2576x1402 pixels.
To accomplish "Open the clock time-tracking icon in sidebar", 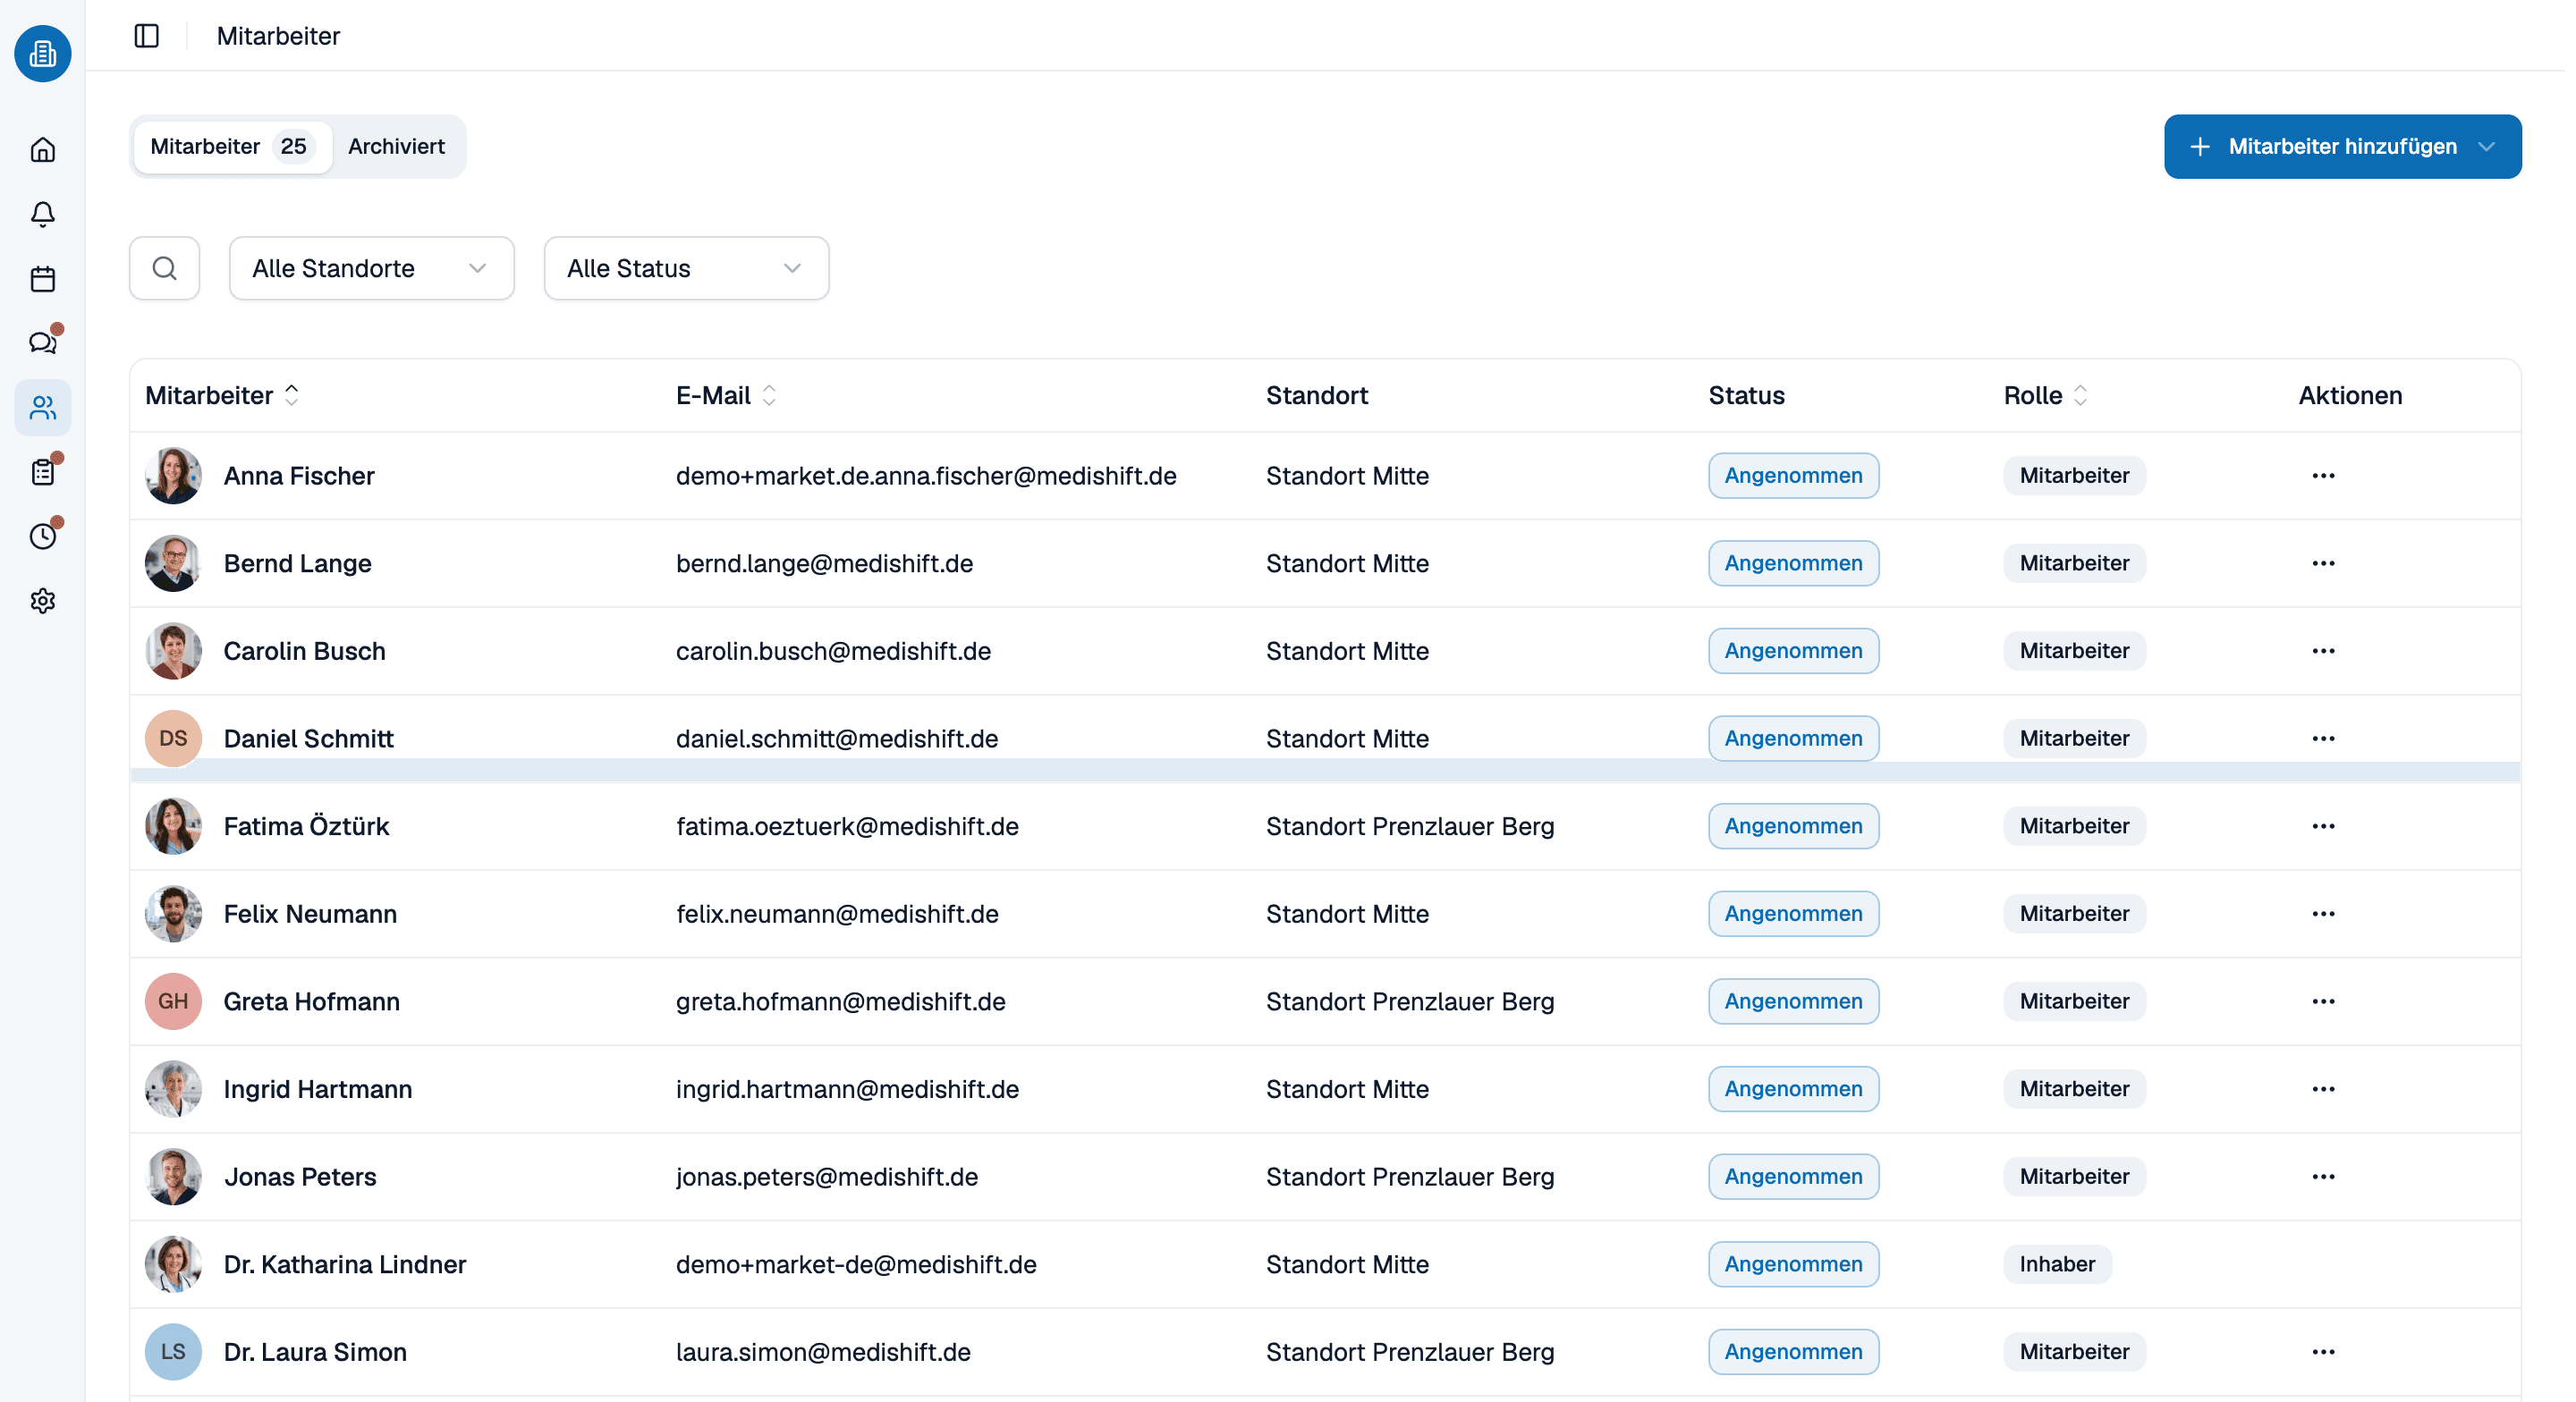I will pos(43,536).
